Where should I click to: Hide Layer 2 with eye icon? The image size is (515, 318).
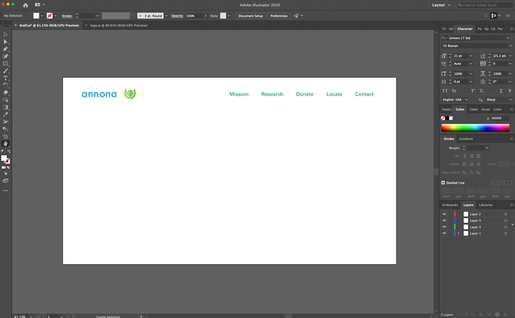tap(444, 214)
